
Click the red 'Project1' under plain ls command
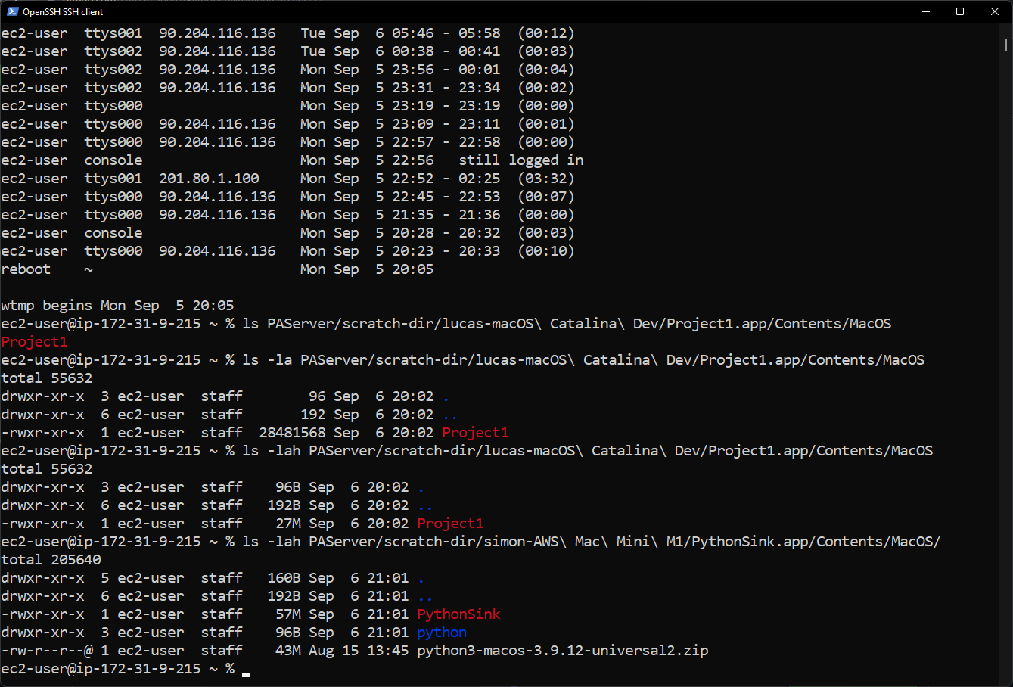click(x=34, y=342)
